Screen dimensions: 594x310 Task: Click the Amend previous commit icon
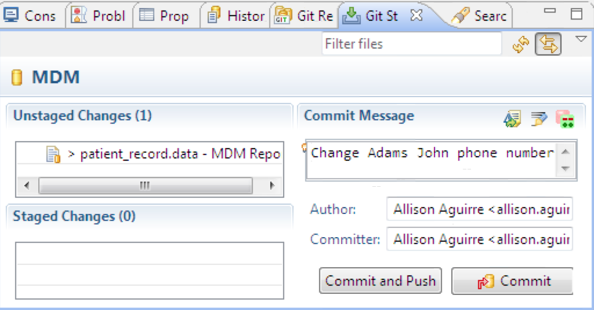(512, 119)
